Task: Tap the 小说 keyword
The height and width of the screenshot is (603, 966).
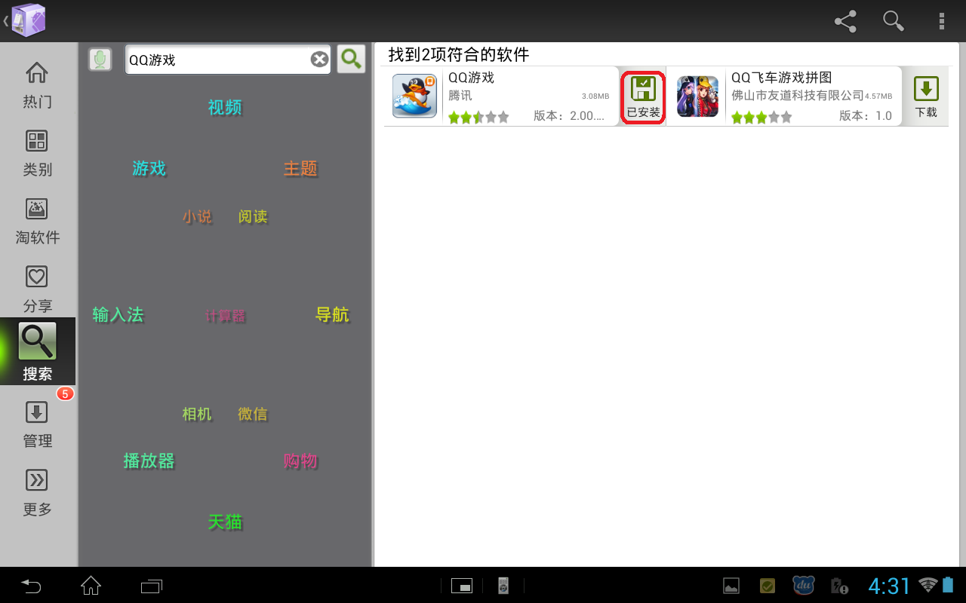Action: (197, 216)
